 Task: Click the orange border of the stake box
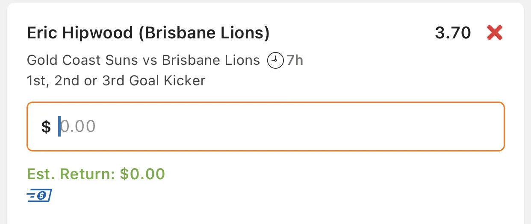click(265, 102)
